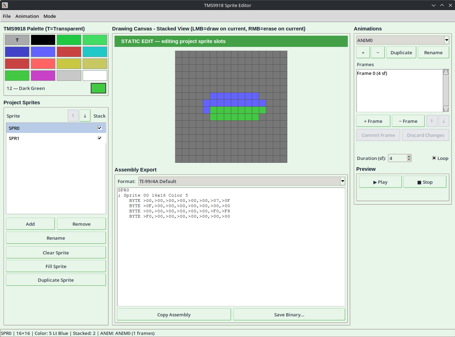
Task: Select the light red (salmon) palette swatch
Action: click(x=43, y=64)
